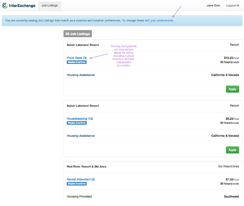Apply to the Housekeeping job
Viewport: 244px width, 206px height.
232,150
